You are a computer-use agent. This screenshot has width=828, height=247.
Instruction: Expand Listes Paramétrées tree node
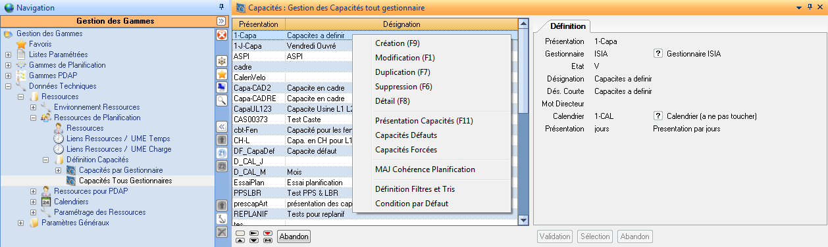tap(8, 55)
